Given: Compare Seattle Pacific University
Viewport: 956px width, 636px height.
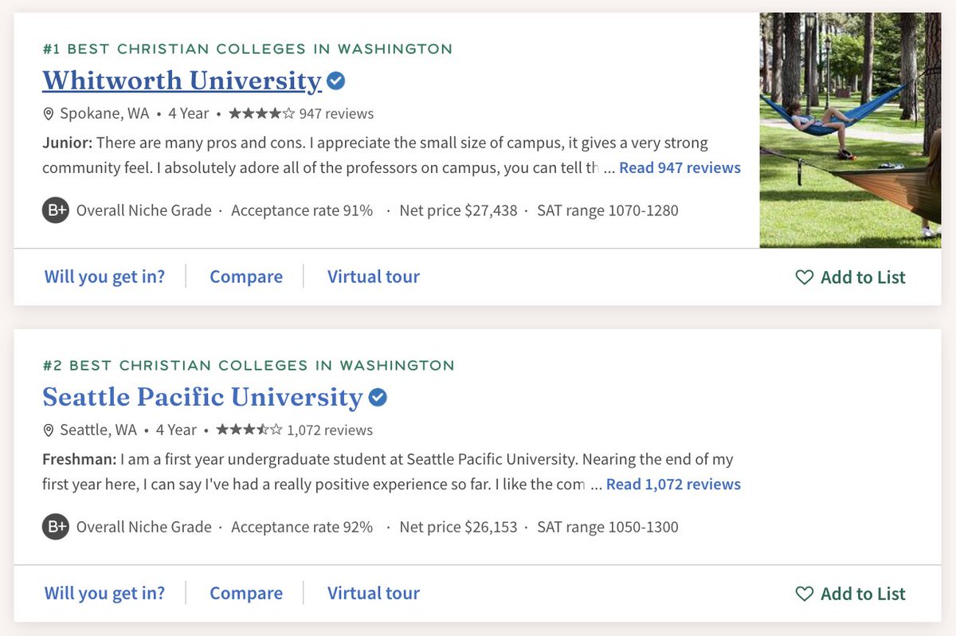Looking at the screenshot, I should coord(246,593).
